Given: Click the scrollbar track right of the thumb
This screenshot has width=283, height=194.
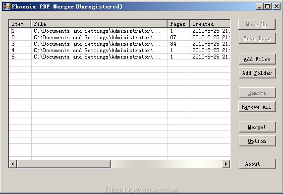Looking at the screenshot, I should point(166,164).
